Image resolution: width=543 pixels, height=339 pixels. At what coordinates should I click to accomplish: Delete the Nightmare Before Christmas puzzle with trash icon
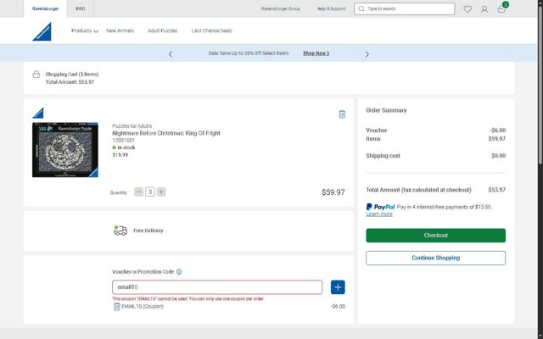(342, 114)
